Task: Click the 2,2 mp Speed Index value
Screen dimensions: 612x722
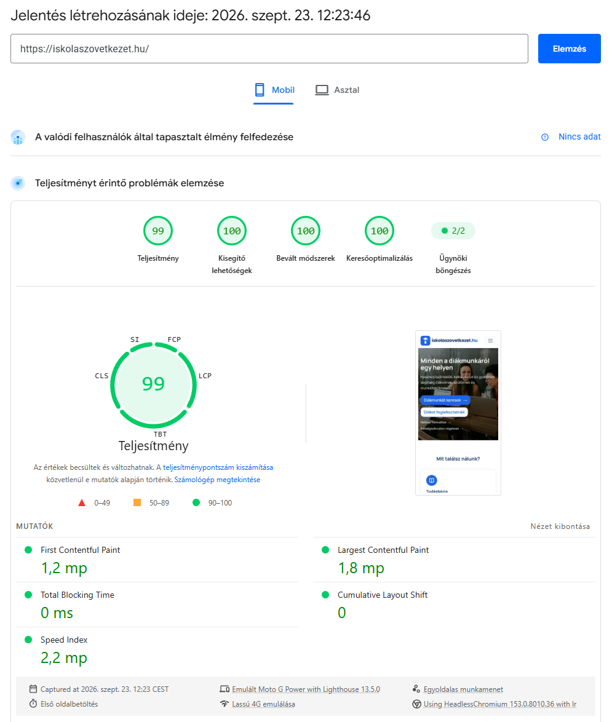Action: click(x=64, y=658)
